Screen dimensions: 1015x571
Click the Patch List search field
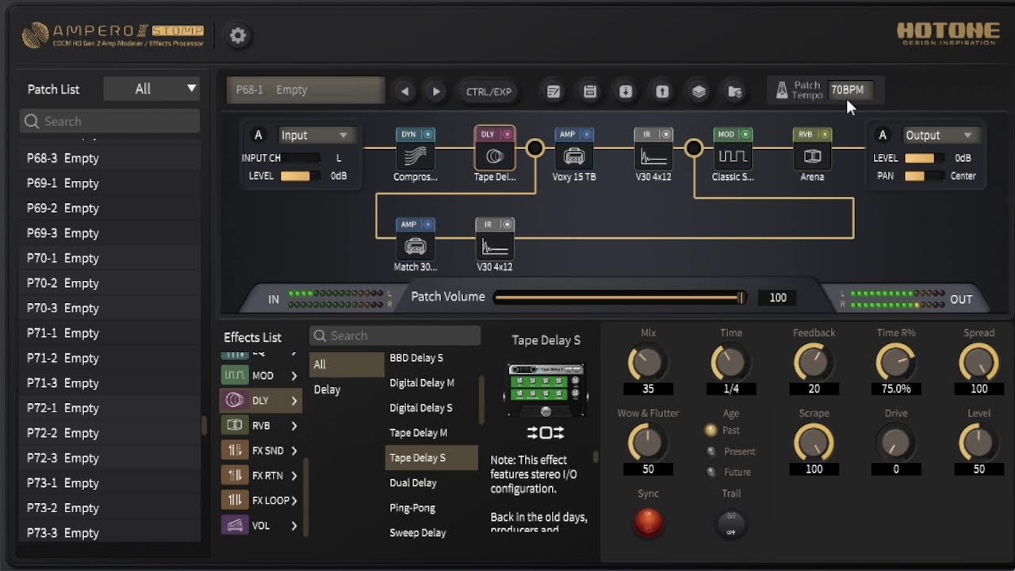(109, 121)
